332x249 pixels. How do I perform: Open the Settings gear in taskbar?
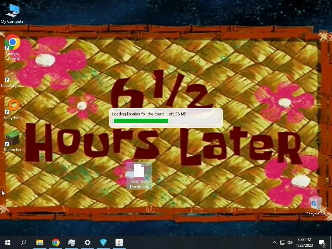(88, 243)
